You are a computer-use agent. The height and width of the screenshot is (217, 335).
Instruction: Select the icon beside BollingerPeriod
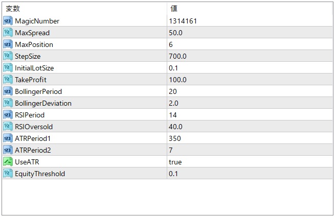(x=8, y=91)
